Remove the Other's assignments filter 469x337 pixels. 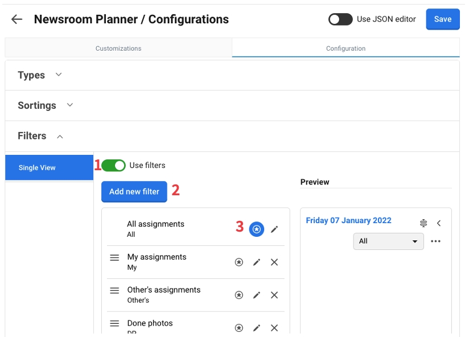click(x=274, y=295)
